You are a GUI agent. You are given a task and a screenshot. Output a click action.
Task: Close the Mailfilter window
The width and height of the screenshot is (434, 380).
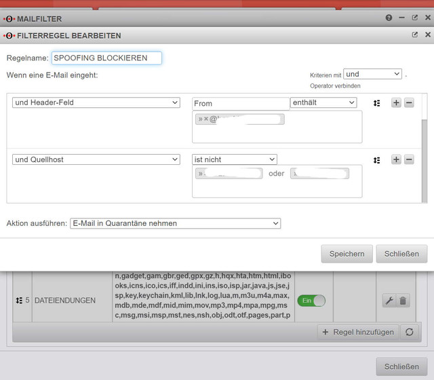(428, 18)
